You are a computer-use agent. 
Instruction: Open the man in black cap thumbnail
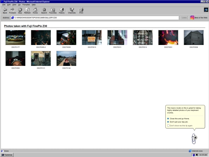(x=15, y=58)
